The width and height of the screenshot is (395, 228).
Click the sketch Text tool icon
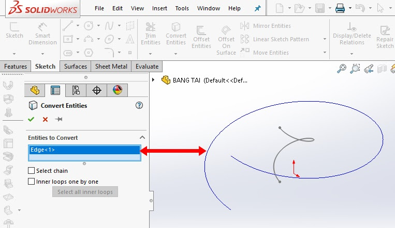point(130,39)
